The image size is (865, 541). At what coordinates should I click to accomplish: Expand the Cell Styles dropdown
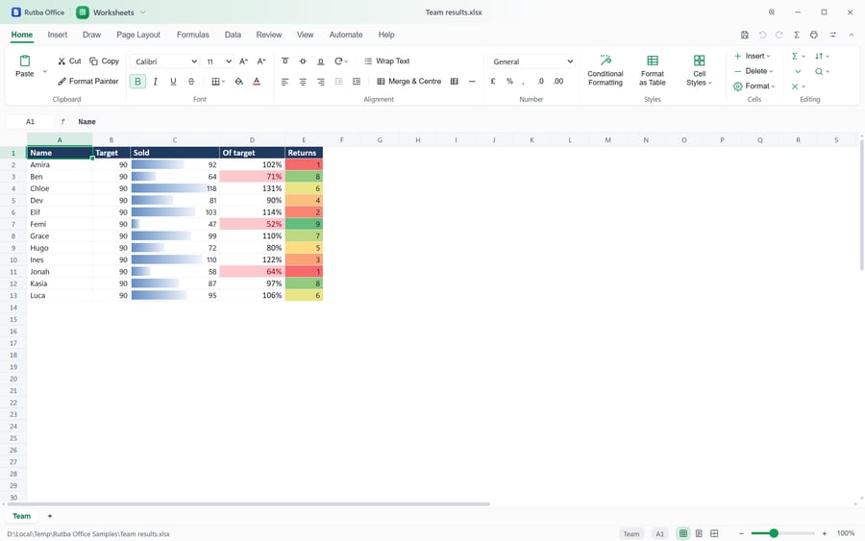[699, 70]
